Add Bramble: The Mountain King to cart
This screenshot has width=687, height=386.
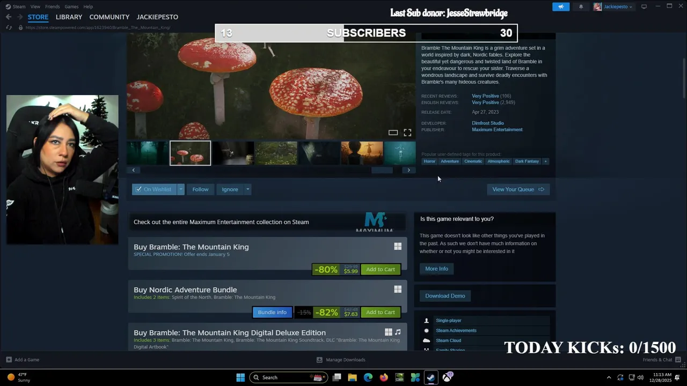click(381, 270)
